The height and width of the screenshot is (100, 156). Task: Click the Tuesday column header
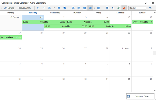[33, 13]
